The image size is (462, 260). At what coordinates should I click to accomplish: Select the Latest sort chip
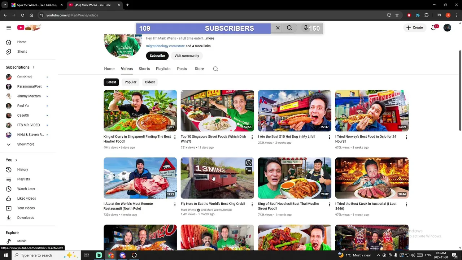coord(111,82)
